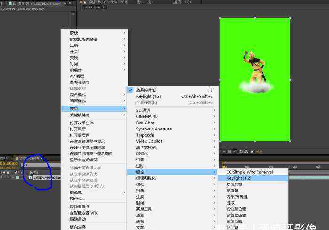This screenshot has width=329, height=230.
Task: Click the timeline current timecode 0:00:00:00
Action: pyautogui.click(x=9, y=164)
